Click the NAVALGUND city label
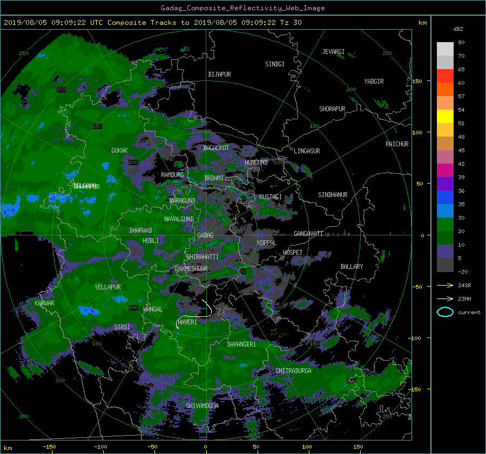Screen dimensions: 486x454 click(179, 219)
